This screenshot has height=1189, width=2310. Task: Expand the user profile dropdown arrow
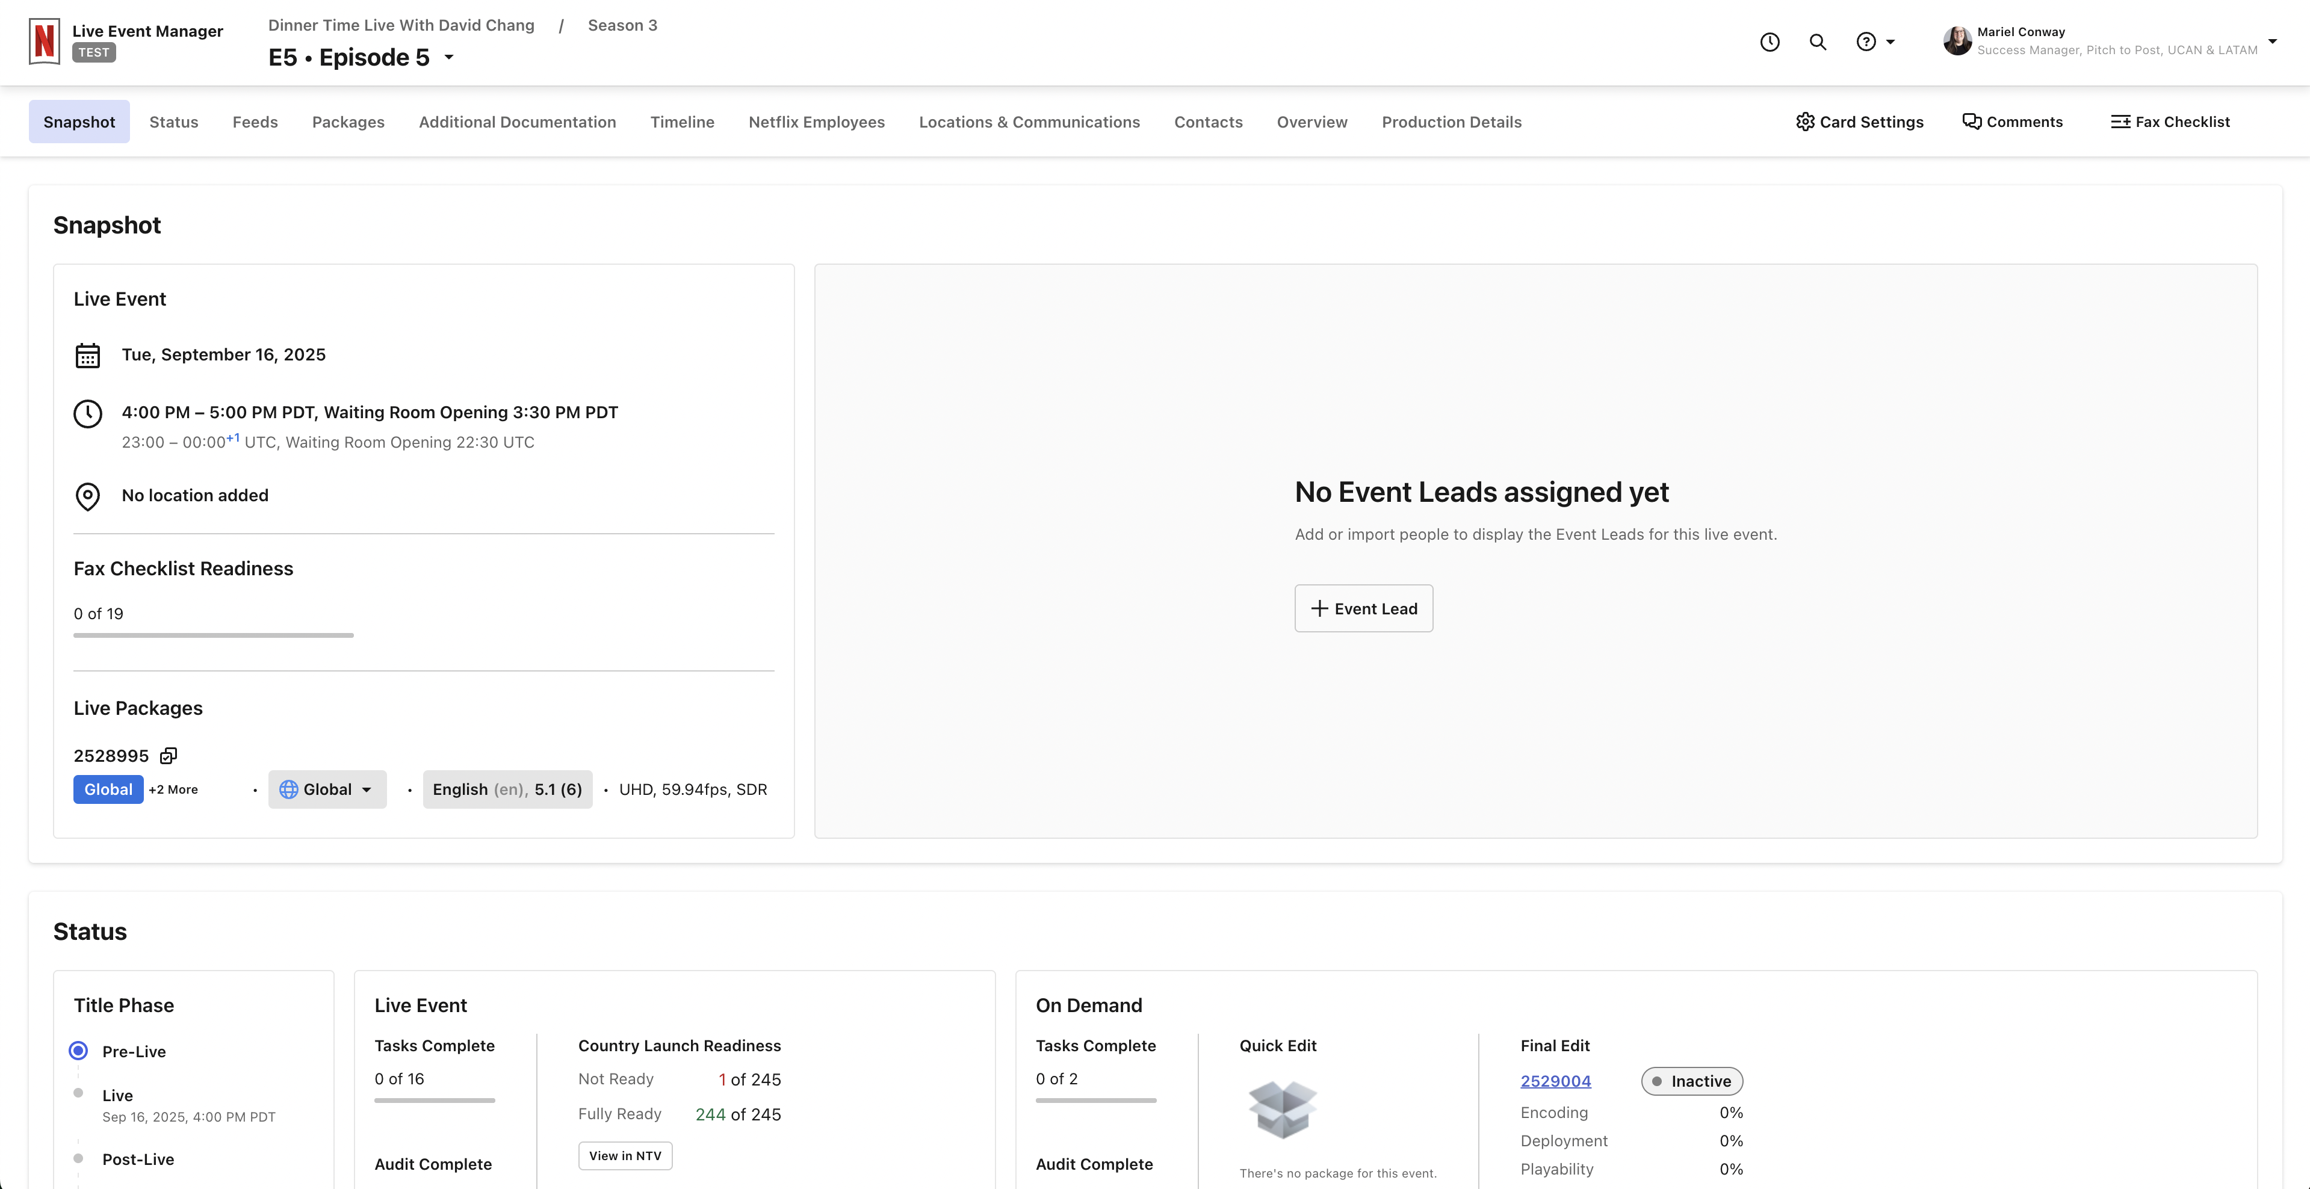(2272, 40)
